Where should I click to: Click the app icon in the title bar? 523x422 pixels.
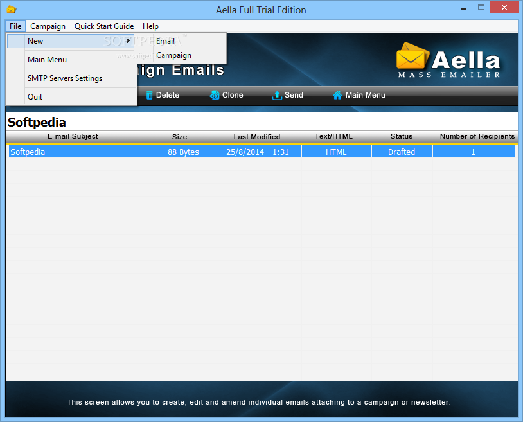[x=12, y=10]
